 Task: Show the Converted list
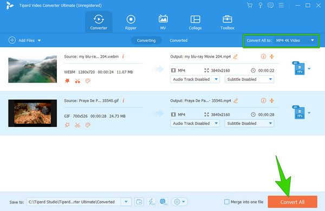pos(179,40)
